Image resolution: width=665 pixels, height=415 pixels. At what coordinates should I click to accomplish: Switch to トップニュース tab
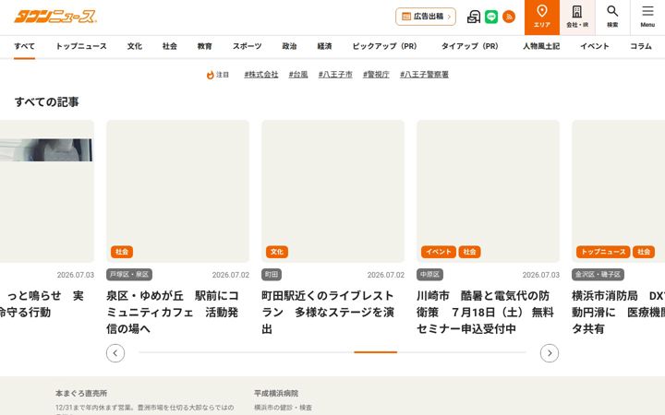81,46
